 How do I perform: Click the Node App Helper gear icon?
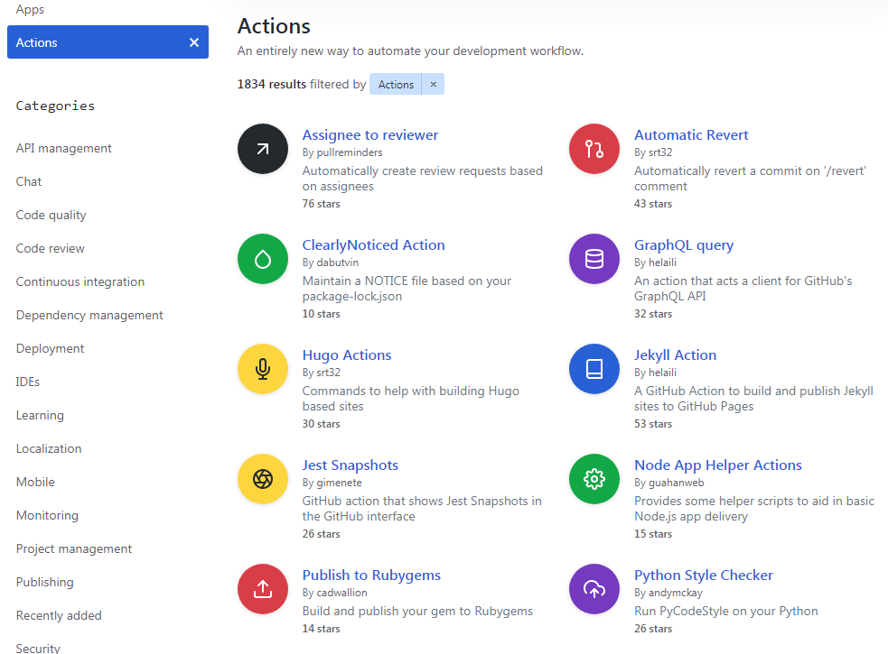[594, 479]
